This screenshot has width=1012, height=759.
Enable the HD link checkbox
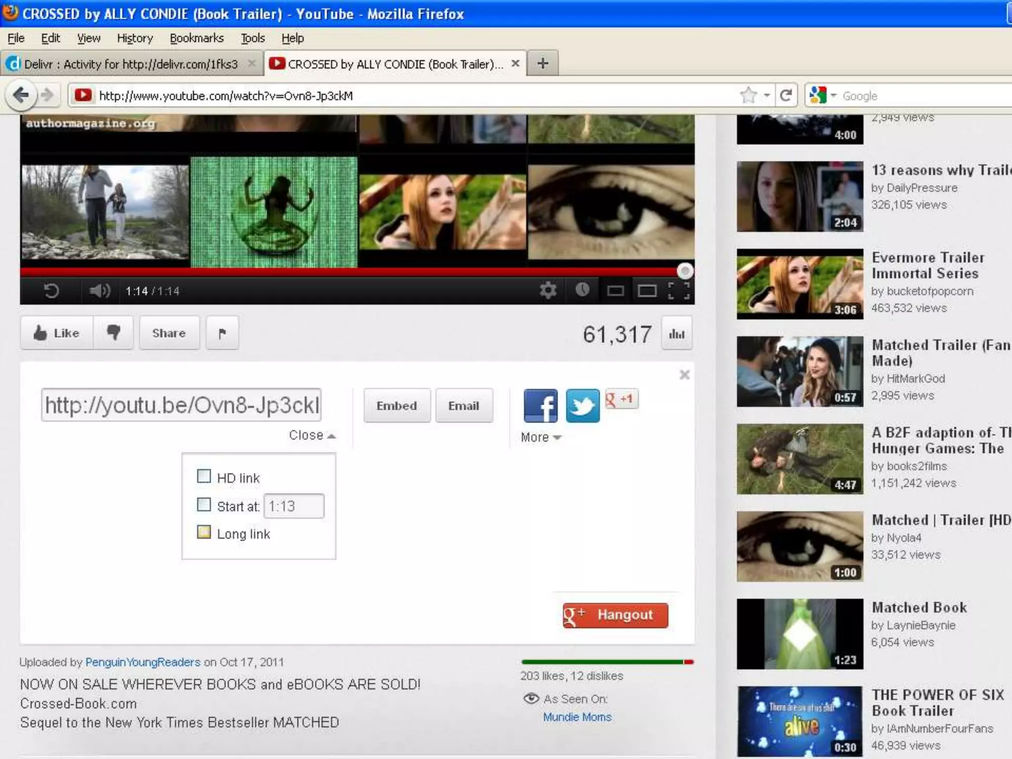[x=204, y=476]
